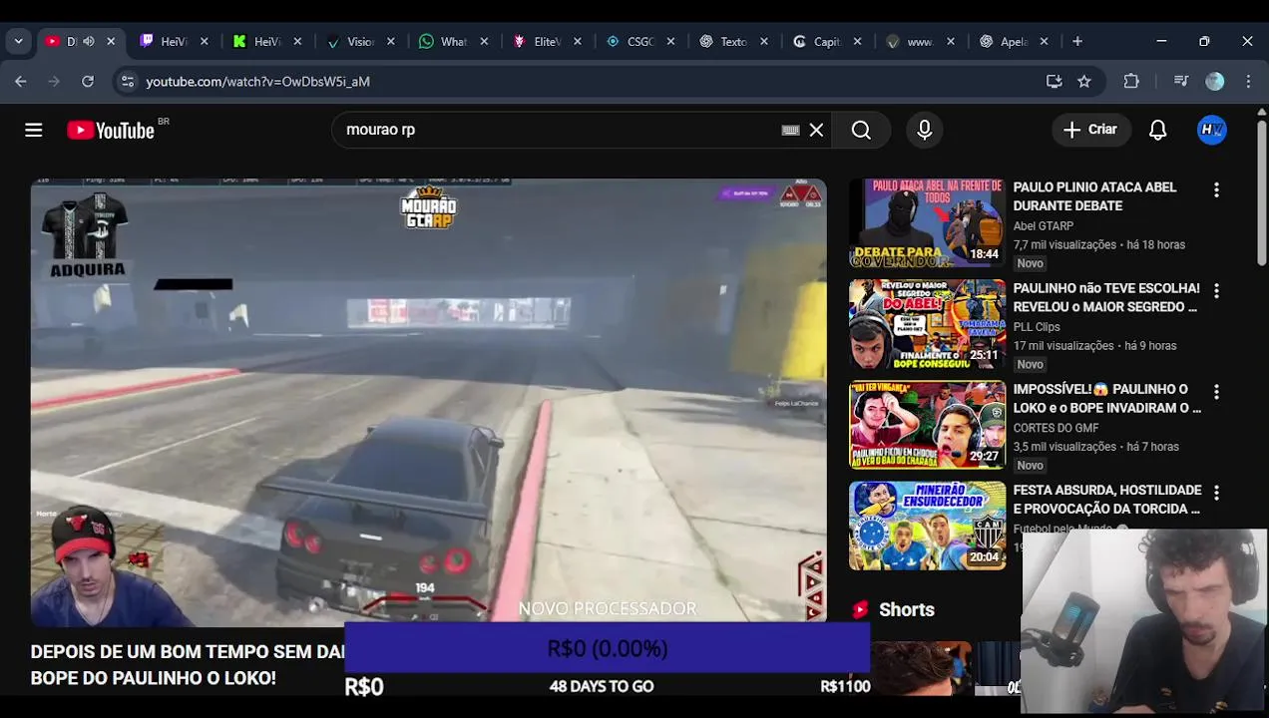The height and width of the screenshot is (718, 1269).
Task: Open a new browser tab
Action: tap(1077, 41)
